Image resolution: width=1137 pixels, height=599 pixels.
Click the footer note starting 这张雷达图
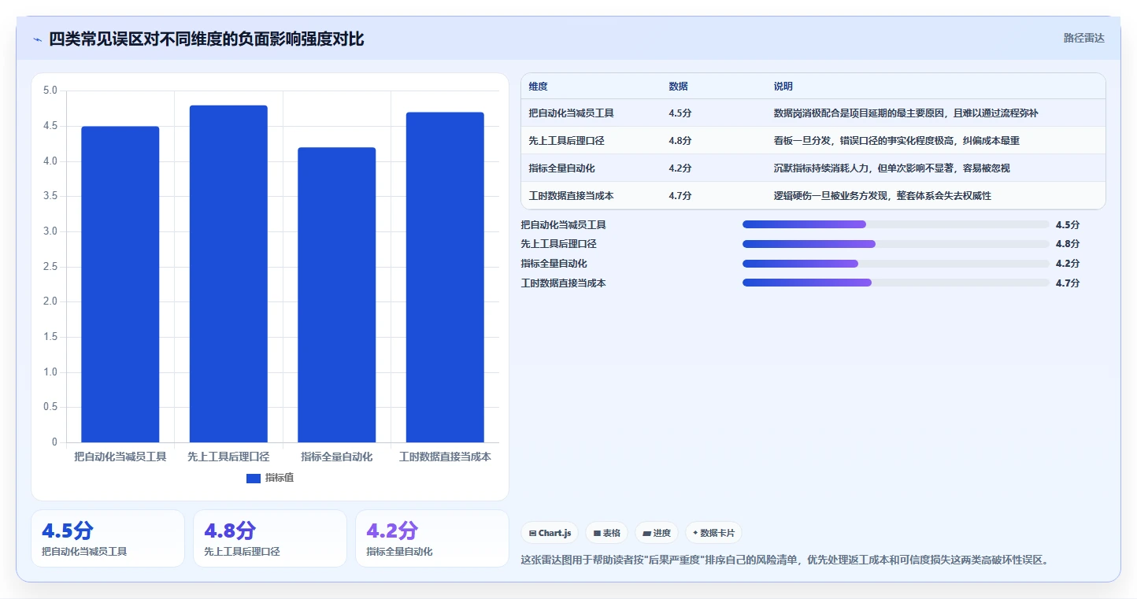[785, 560]
